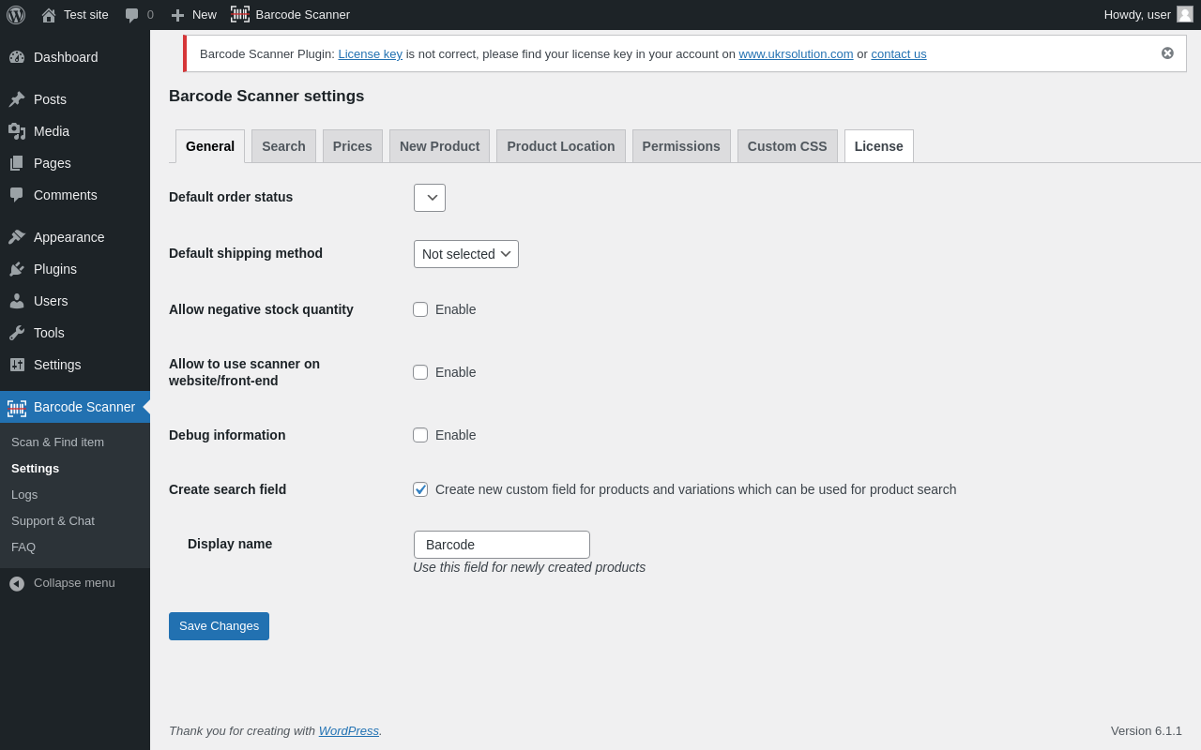Click the user avatar in admin bar

point(1185,14)
